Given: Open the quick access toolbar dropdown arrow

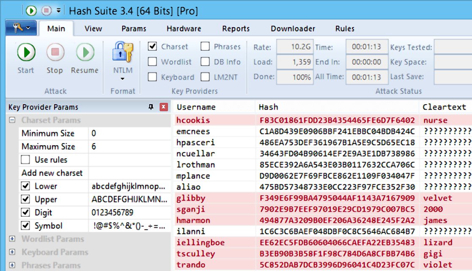Looking at the screenshot, I should pyautogui.click(x=58, y=10).
